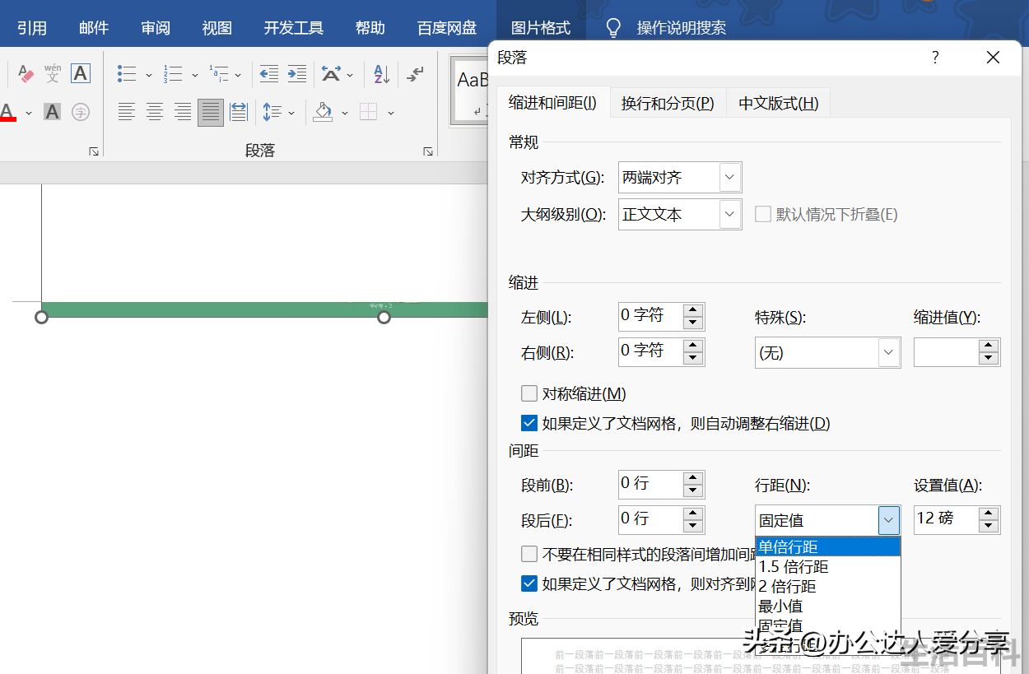Image resolution: width=1029 pixels, height=674 pixels.
Task: Open multilevel list dropdown arrow
Action: pos(238,75)
